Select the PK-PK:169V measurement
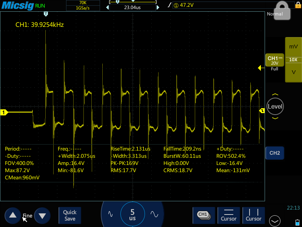 (x=125, y=163)
